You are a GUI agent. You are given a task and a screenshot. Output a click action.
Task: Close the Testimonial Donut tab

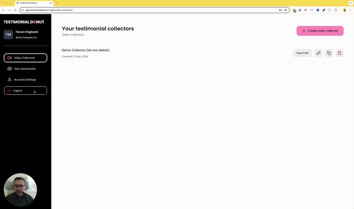51,3
